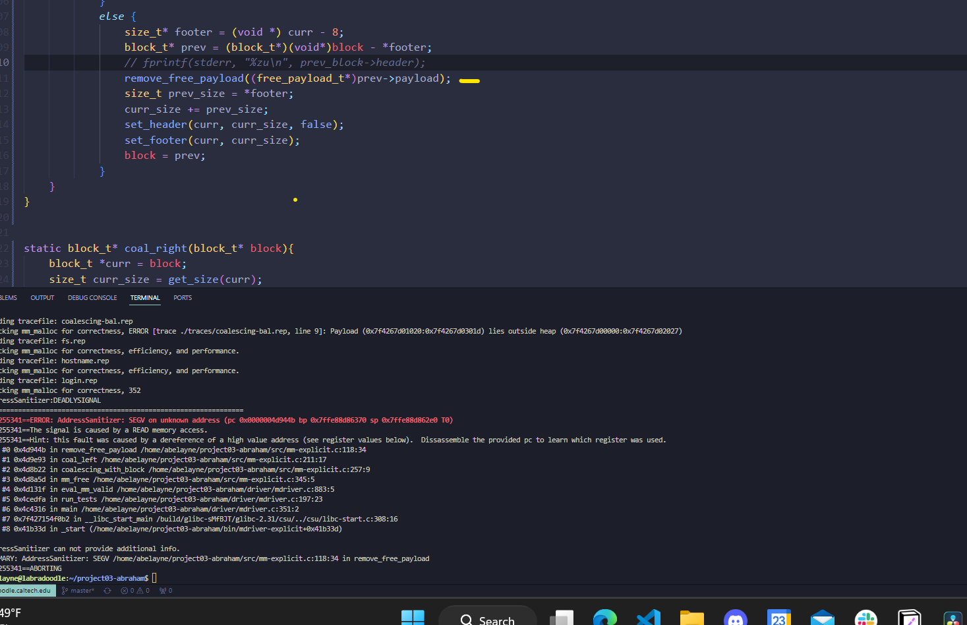Open the Windows Start menu

413,618
